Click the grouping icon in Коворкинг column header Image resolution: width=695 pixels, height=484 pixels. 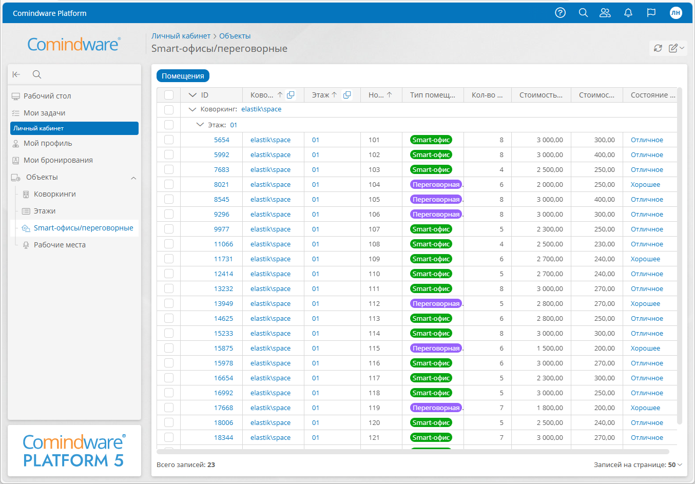pyautogui.click(x=291, y=95)
